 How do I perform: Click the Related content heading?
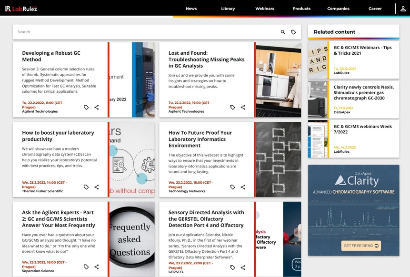pos(334,32)
